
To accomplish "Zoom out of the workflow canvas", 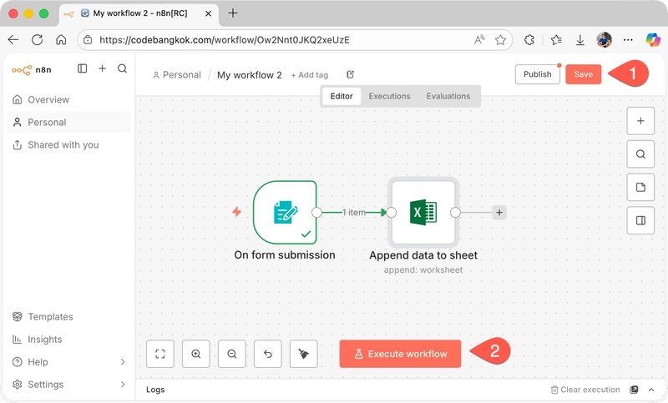I will point(232,354).
